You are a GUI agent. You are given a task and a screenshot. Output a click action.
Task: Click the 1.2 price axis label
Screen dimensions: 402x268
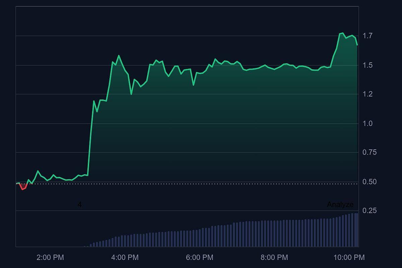pyautogui.click(x=367, y=94)
